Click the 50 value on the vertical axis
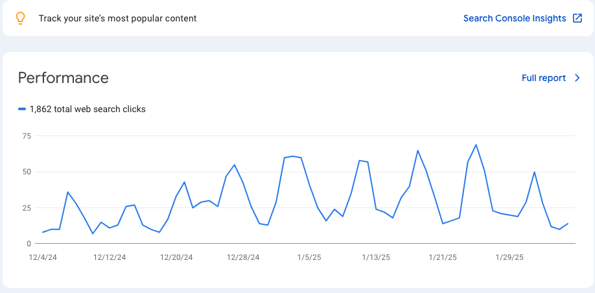The height and width of the screenshot is (293, 595). pos(27,172)
